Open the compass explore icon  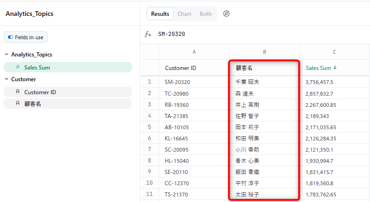tap(226, 14)
